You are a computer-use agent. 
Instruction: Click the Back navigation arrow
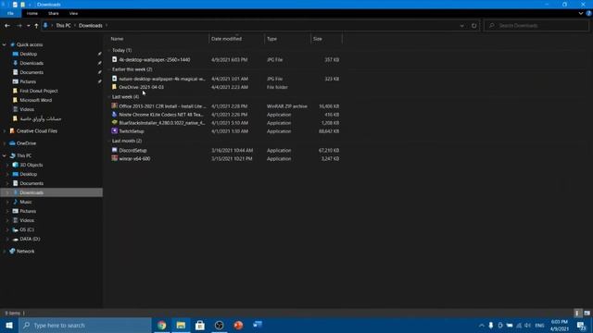[x=7, y=26]
